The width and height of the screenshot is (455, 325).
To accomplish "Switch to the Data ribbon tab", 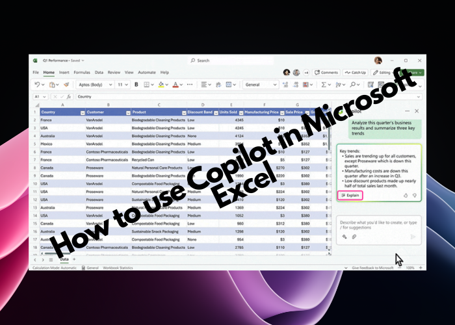I will [99, 72].
